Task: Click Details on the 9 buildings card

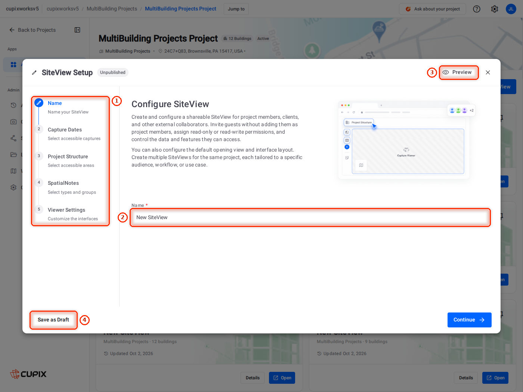Action: (x=466, y=378)
